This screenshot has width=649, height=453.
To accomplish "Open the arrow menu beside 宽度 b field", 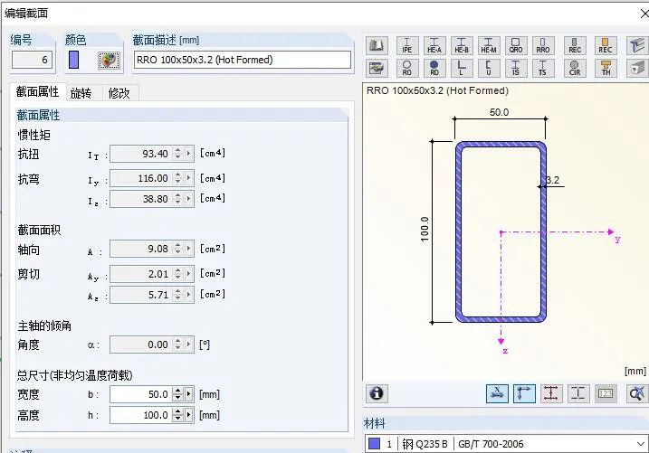I will point(189,395).
